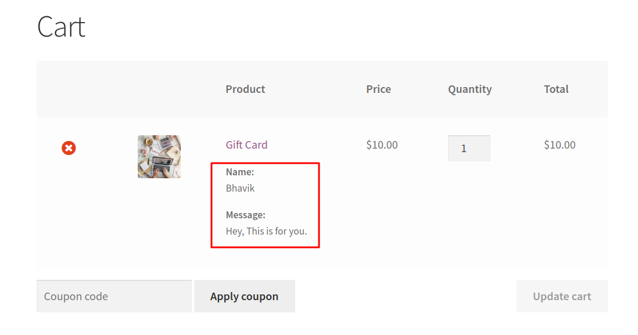Viewport: 638px width, 335px height.
Task: Open the Gift Card product link
Action: [246, 145]
